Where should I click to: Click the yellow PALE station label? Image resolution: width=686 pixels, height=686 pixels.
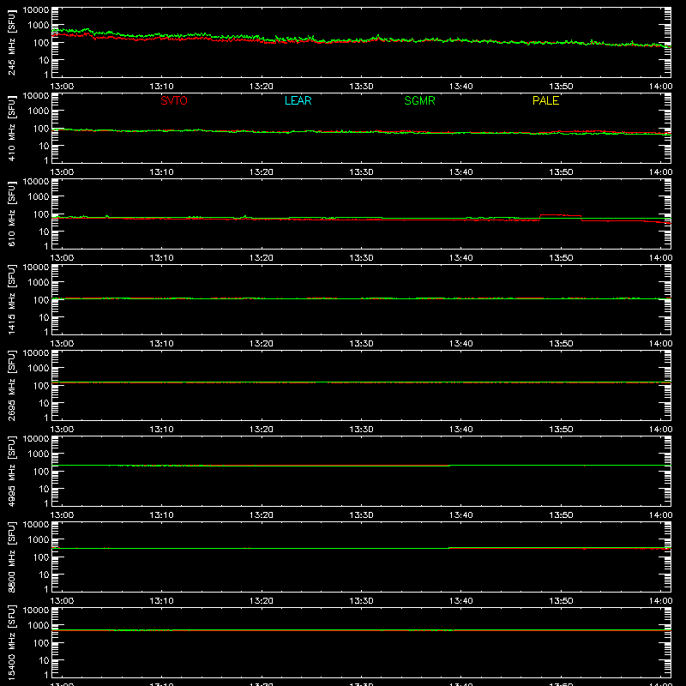click(545, 100)
